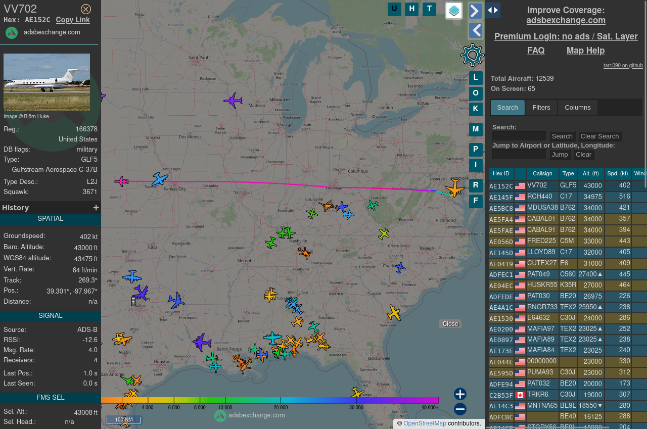Toggle the K map button
This screenshot has height=429, width=647.
476,109
